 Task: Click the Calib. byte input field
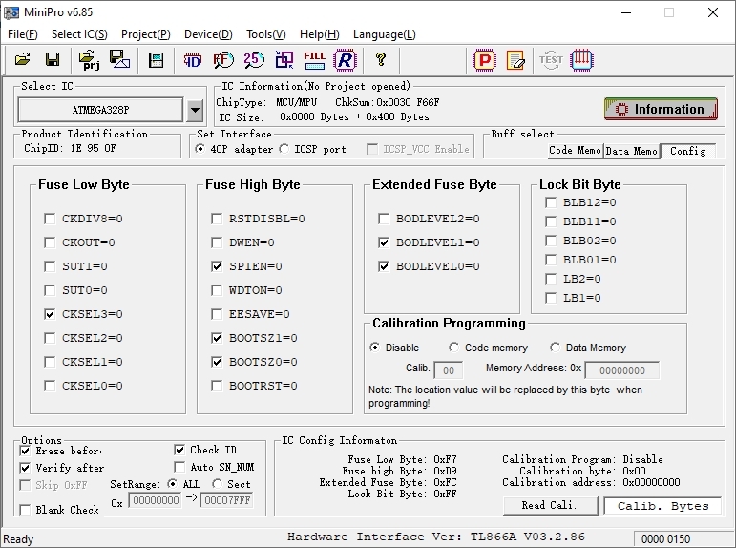click(x=449, y=370)
